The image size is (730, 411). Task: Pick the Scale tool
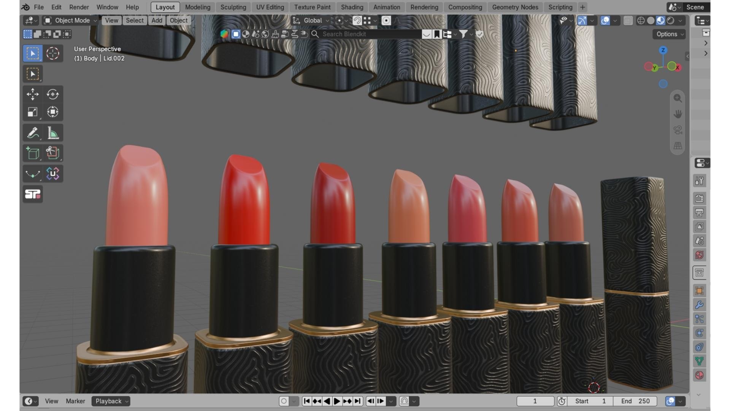point(32,112)
